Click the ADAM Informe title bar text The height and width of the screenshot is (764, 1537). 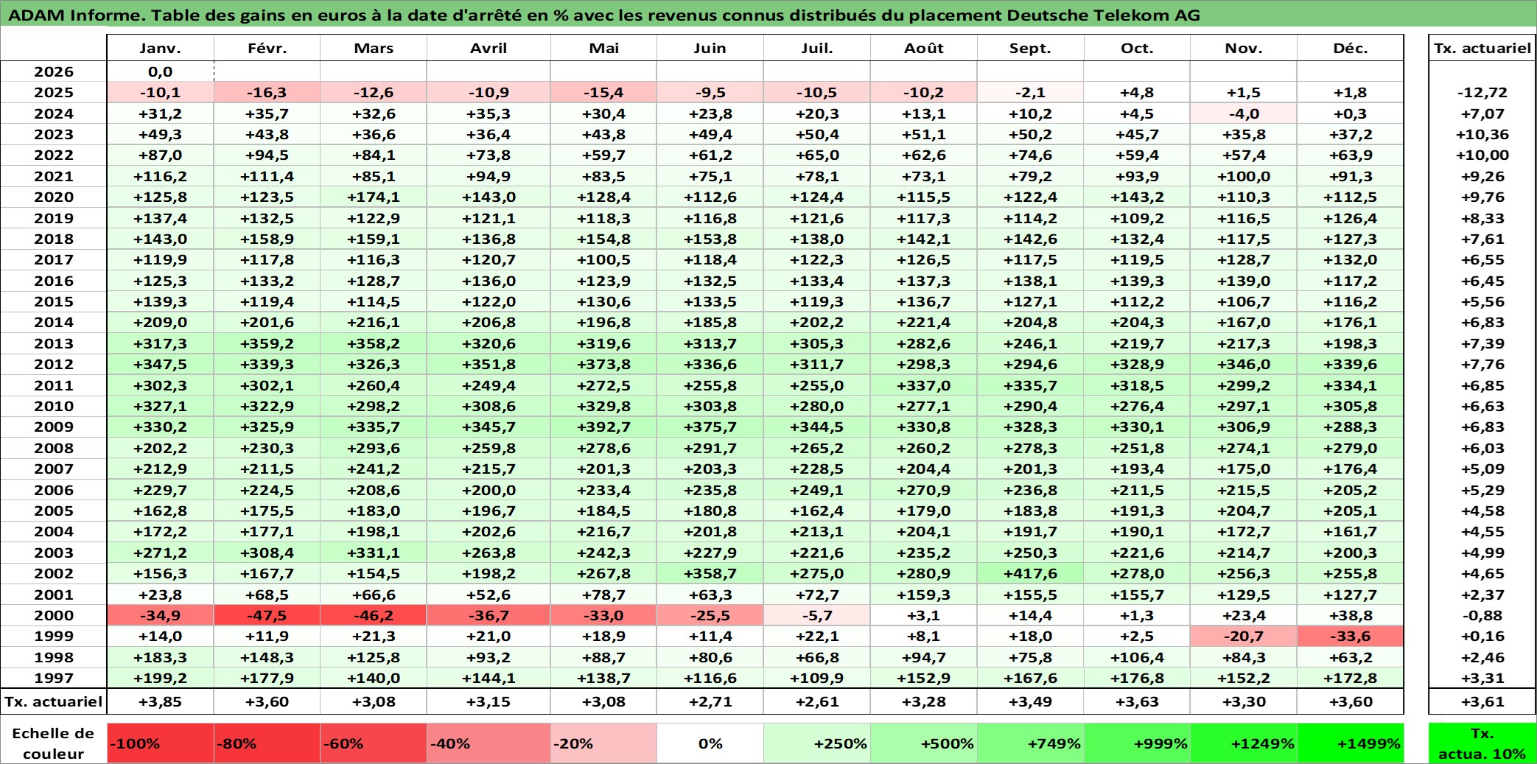pyautogui.click(x=604, y=15)
